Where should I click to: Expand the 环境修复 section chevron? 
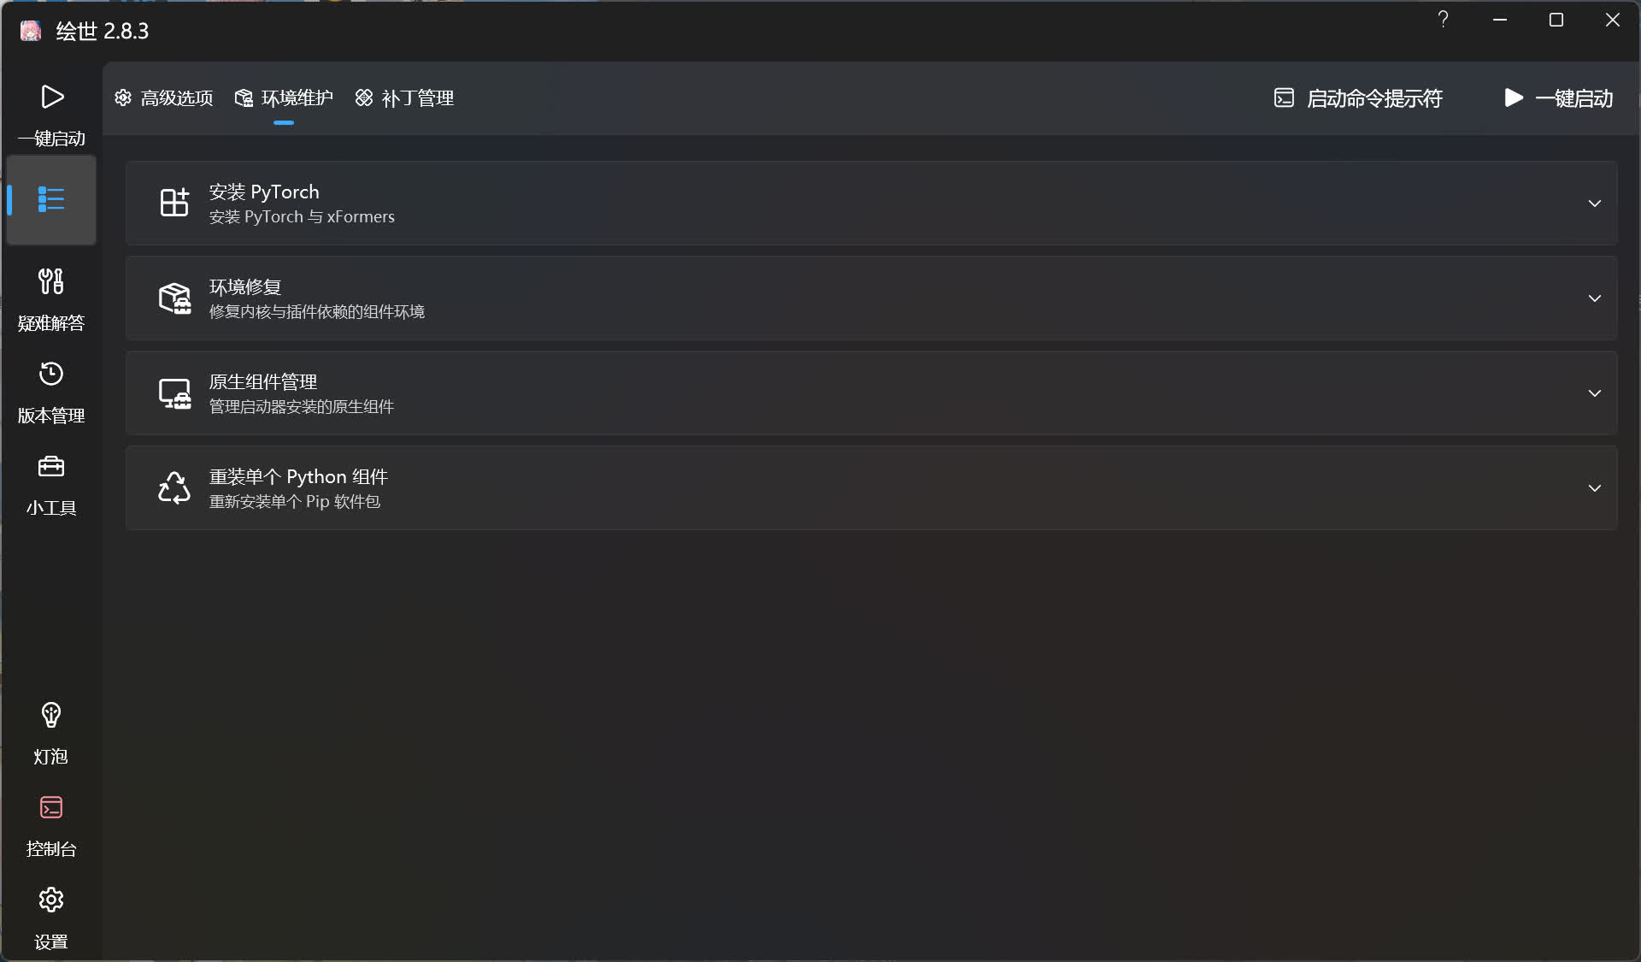pyautogui.click(x=1594, y=298)
